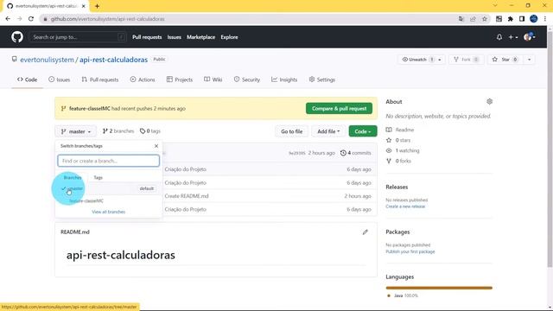Open the user avatar menu
Viewport: 553px width, 311px height.
530,37
